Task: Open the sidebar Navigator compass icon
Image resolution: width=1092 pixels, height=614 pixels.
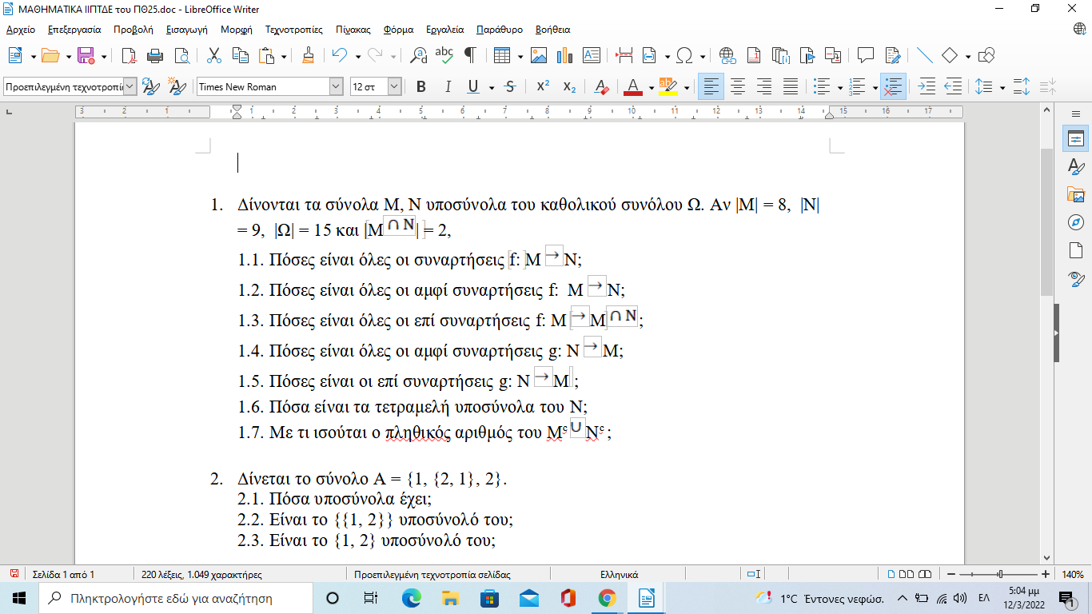Action: point(1075,223)
